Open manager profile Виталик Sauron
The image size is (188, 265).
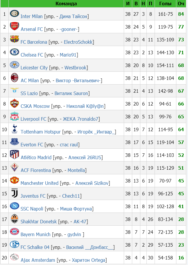click(71, 94)
